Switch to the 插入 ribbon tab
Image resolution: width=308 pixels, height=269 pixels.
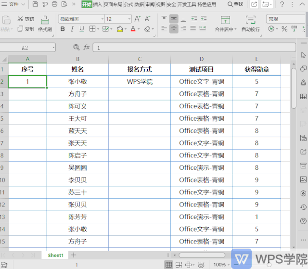tap(97, 4)
